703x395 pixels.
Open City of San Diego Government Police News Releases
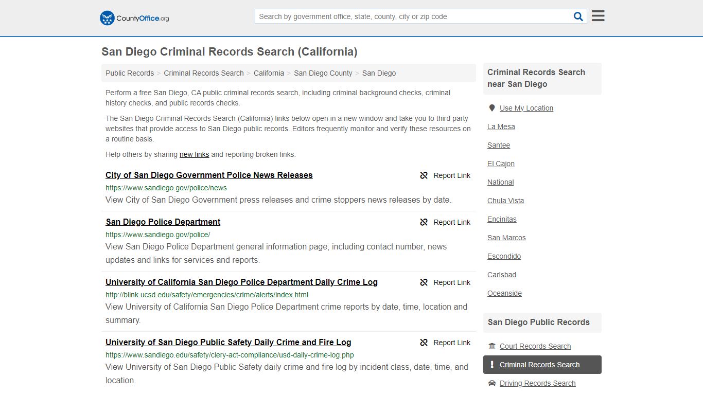pyautogui.click(x=209, y=175)
